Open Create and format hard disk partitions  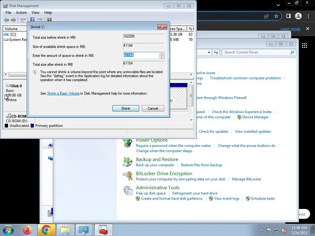pos(172,199)
